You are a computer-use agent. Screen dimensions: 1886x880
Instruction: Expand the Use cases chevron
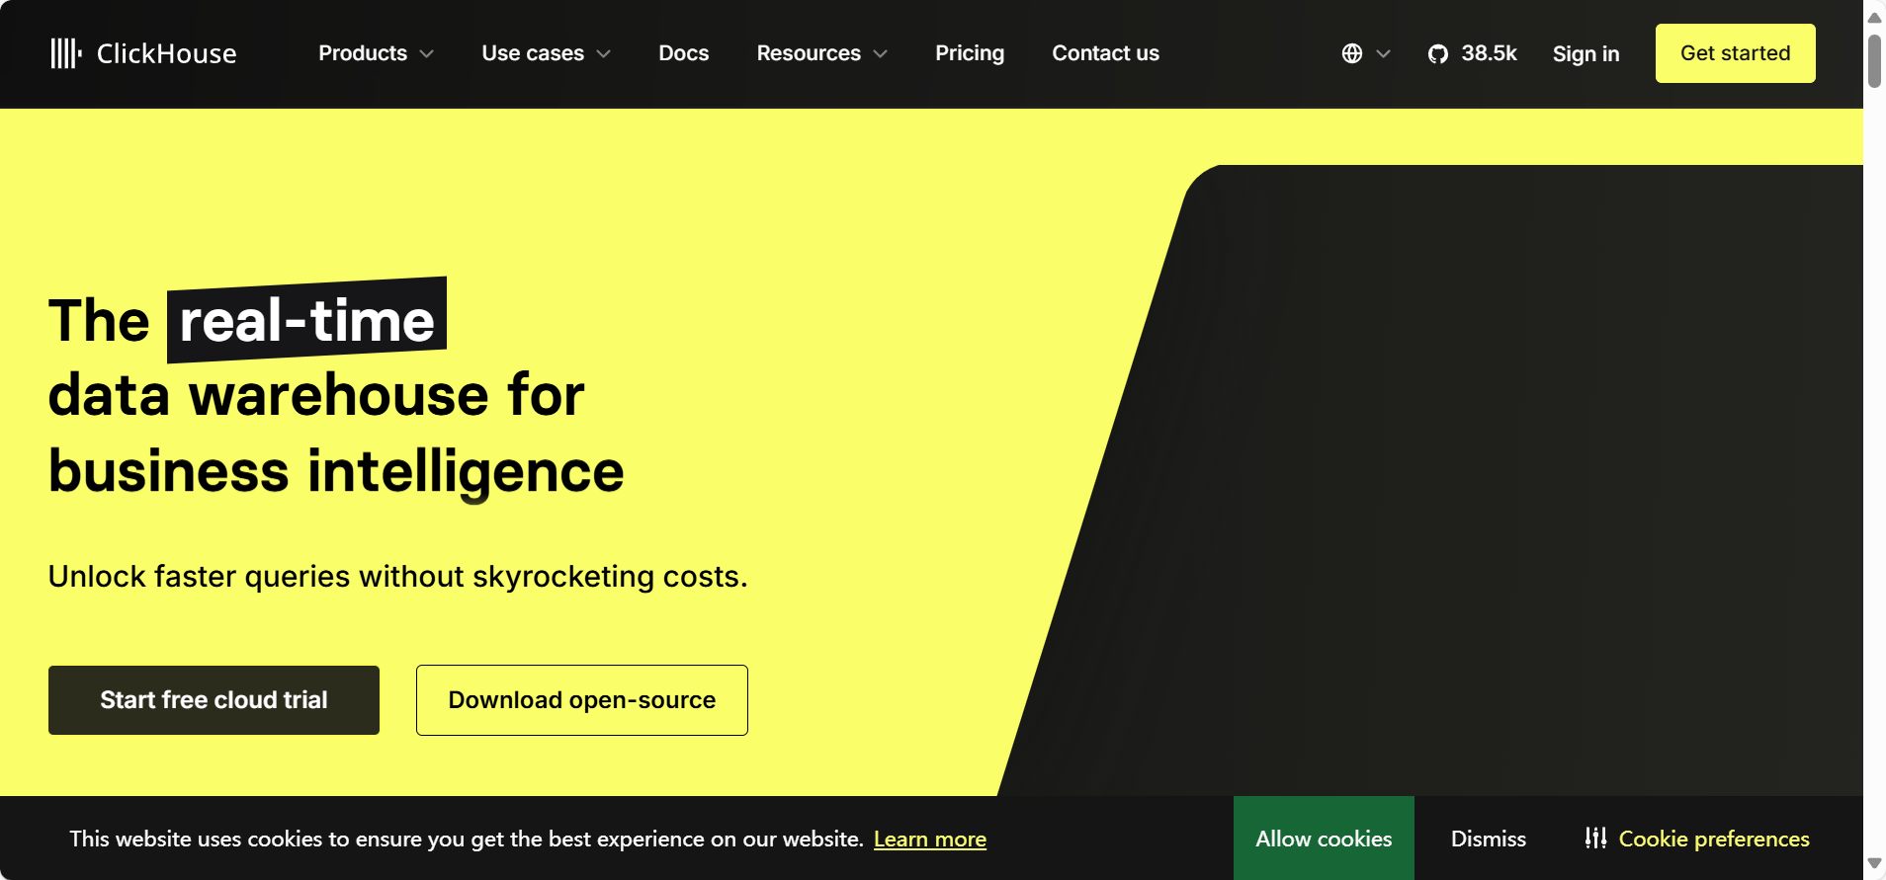click(x=604, y=53)
